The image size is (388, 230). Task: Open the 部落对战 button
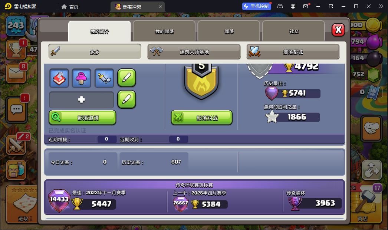202,118
